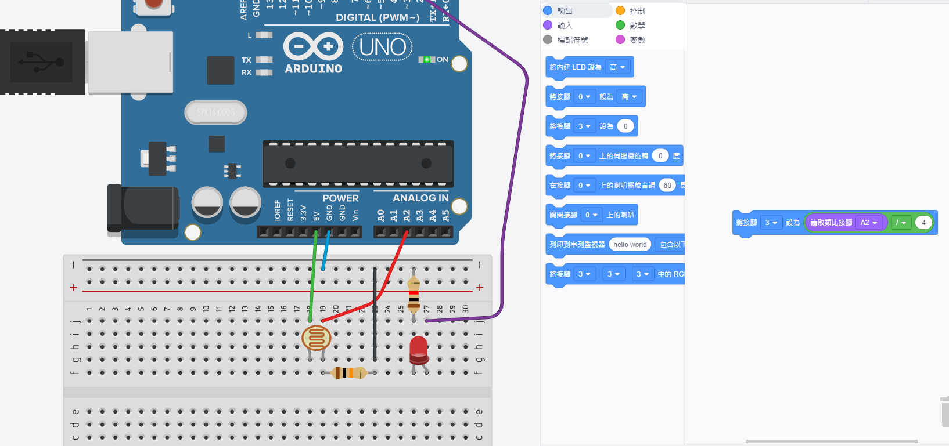The width and height of the screenshot is (949, 446).
Task: Switch to the 輸入 block category
Action: (x=565, y=26)
